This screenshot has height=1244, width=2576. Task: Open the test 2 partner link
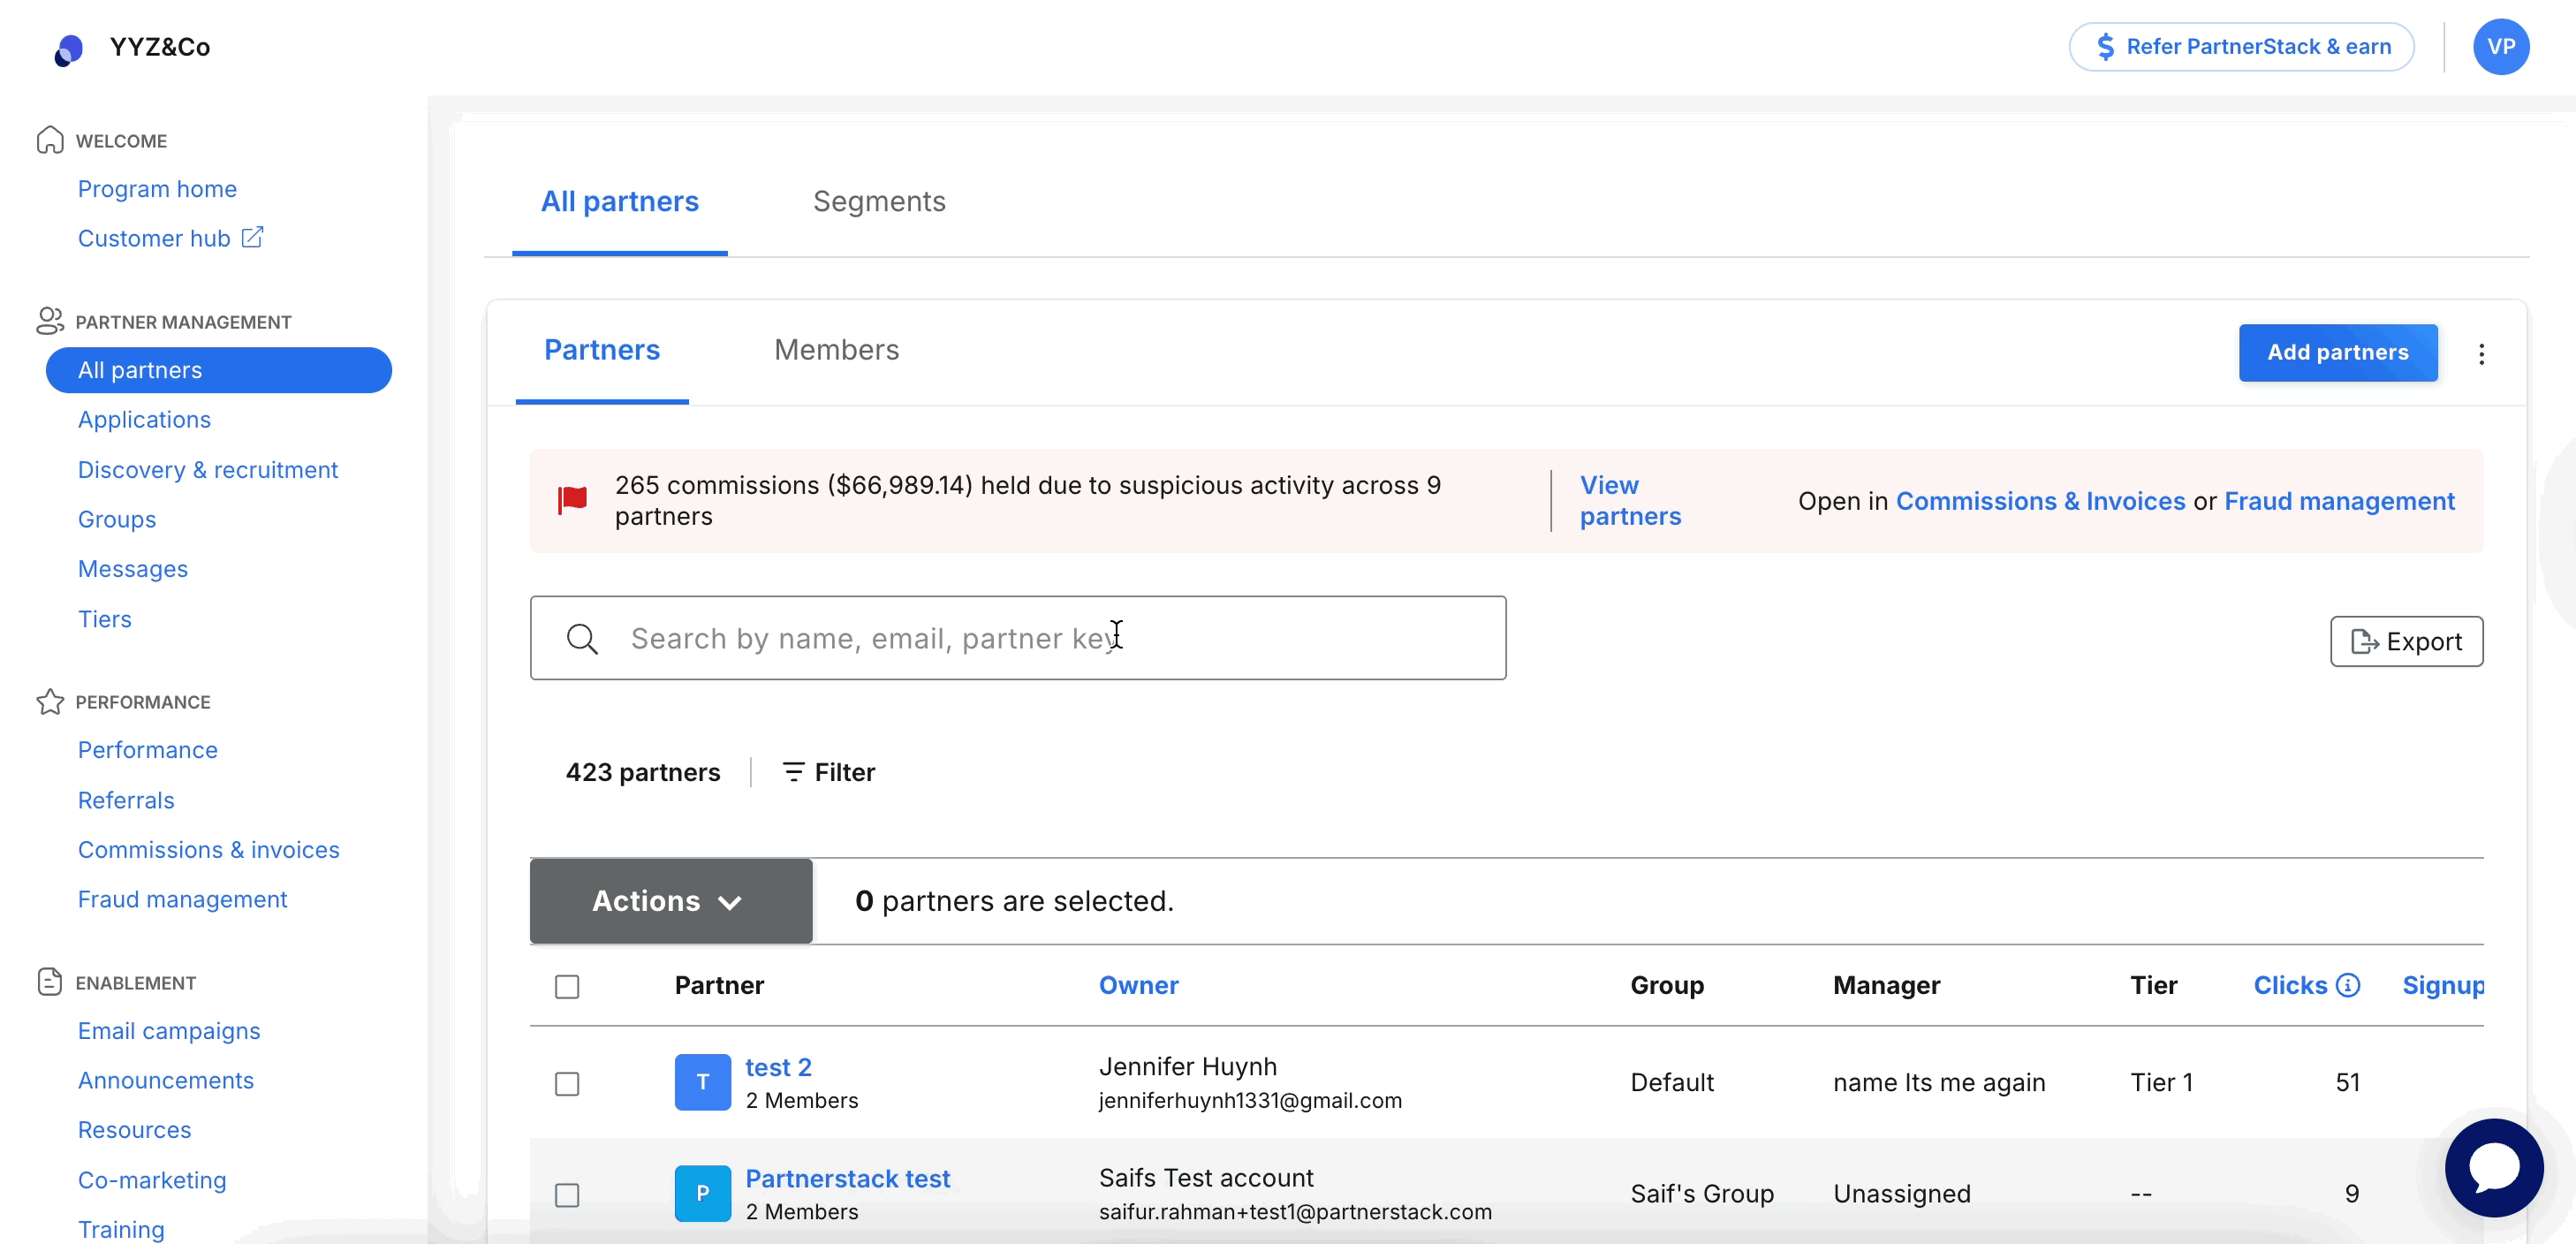tap(778, 1067)
